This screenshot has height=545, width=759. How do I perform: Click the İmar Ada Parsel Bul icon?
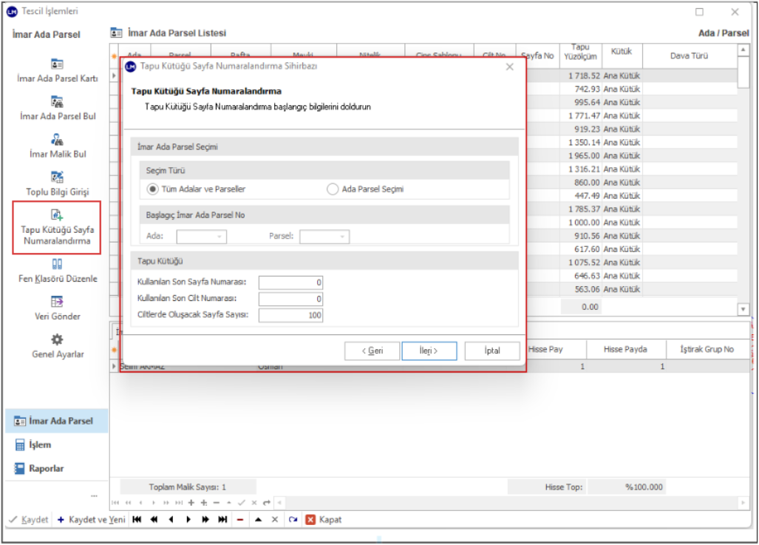(x=57, y=101)
